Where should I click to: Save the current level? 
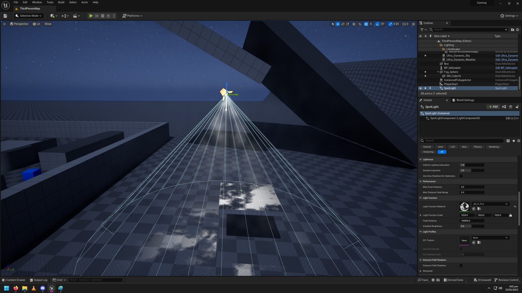(x=5, y=16)
